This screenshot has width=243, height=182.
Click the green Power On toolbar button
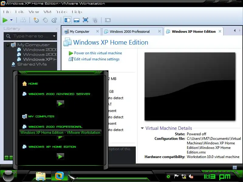click(x=5, y=20)
